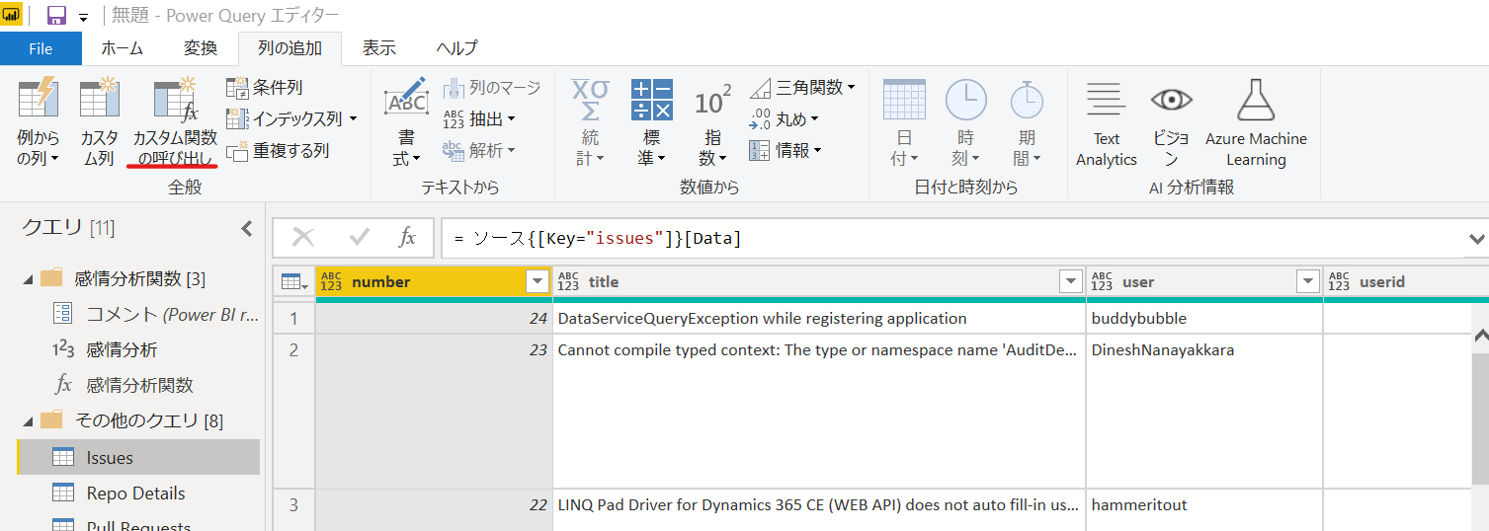This screenshot has width=1489, height=531.
Task: Switch to the 変換 ribbon tab
Action: coord(201,48)
